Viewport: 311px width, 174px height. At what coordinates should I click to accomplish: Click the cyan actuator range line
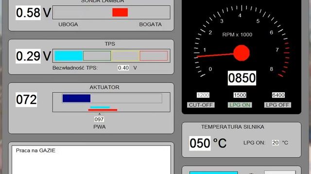pos(100,107)
